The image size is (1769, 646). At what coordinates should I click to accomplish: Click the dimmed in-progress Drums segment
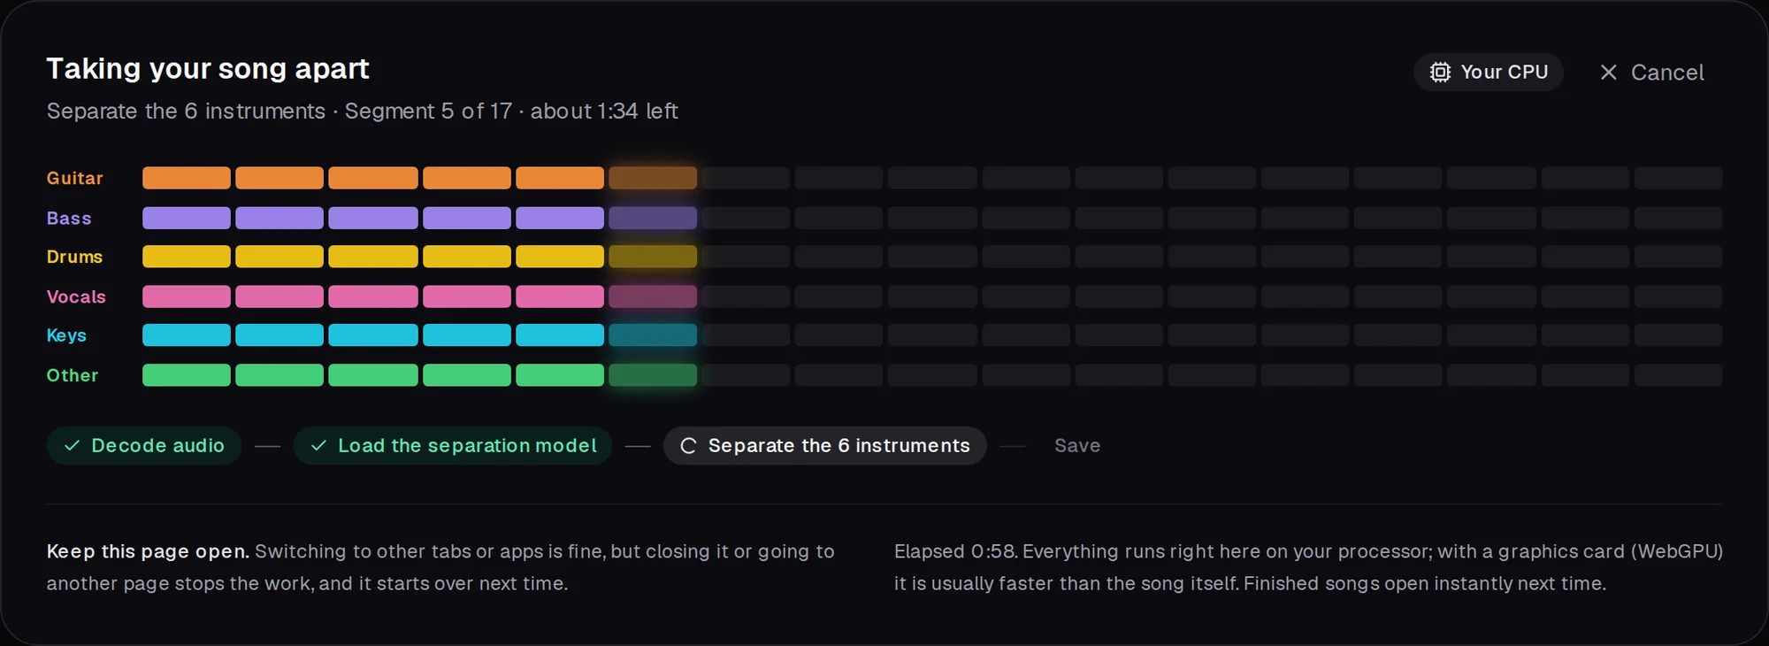(653, 257)
